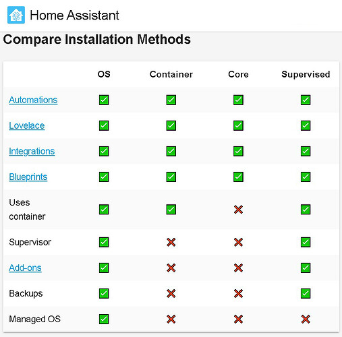Click the Supervised column header
Image resolution: width=342 pixels, height=337 pixels.
pos(306,74)
